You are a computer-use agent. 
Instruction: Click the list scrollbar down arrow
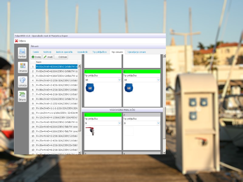point(80,153)
